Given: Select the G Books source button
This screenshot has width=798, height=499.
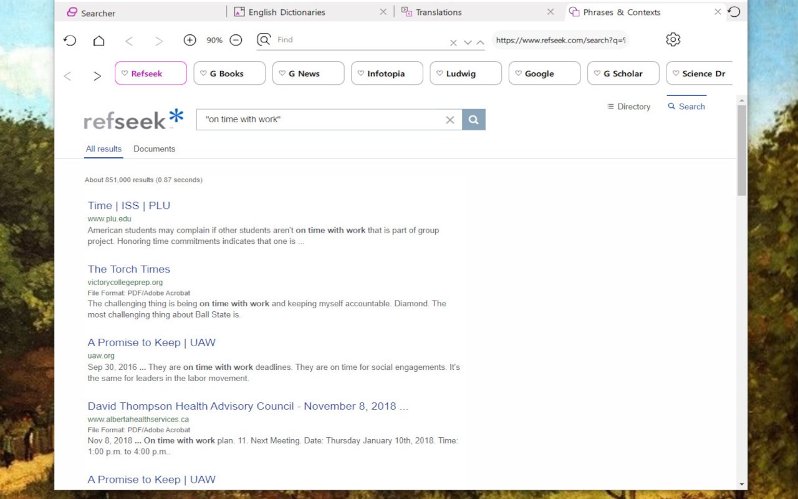Looking at the screenshot, I should (x=229, y=73).
